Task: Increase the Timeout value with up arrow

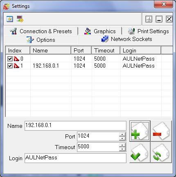Action: pyautogui.click(x=122, y=145)
